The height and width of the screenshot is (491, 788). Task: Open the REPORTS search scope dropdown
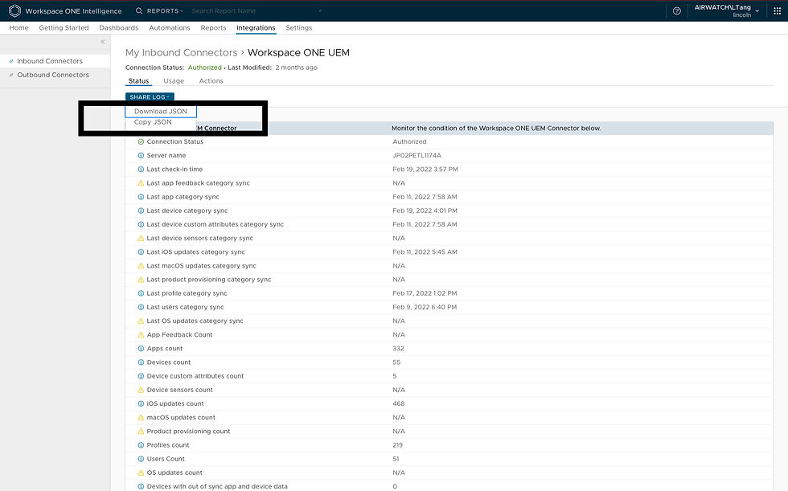pos(165,10)
